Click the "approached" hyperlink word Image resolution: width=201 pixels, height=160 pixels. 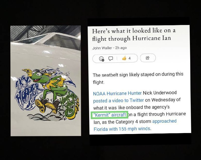coord(164,121)
